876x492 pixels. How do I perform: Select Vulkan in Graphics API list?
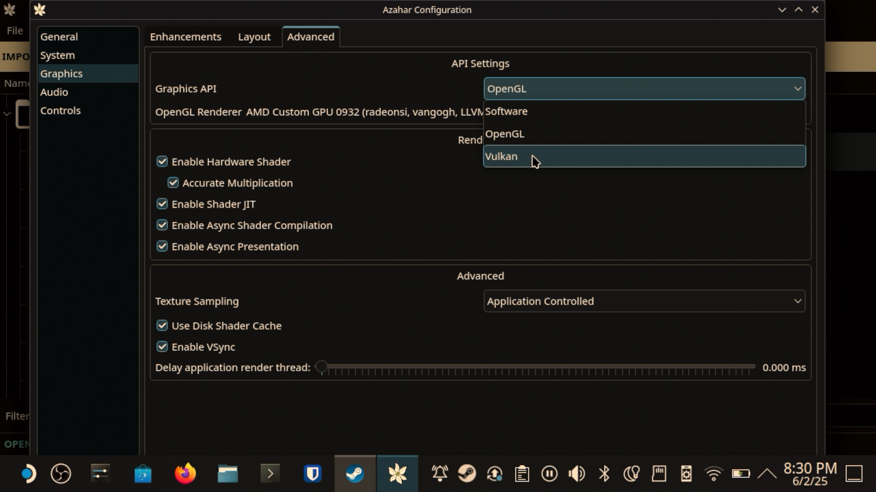[644, 156]
